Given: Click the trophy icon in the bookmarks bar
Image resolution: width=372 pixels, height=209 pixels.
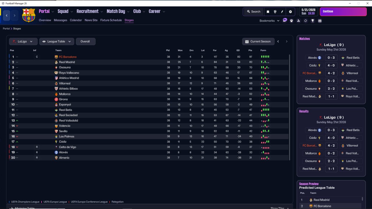Looking at the screenshot, I should click(x=313, y=21).
